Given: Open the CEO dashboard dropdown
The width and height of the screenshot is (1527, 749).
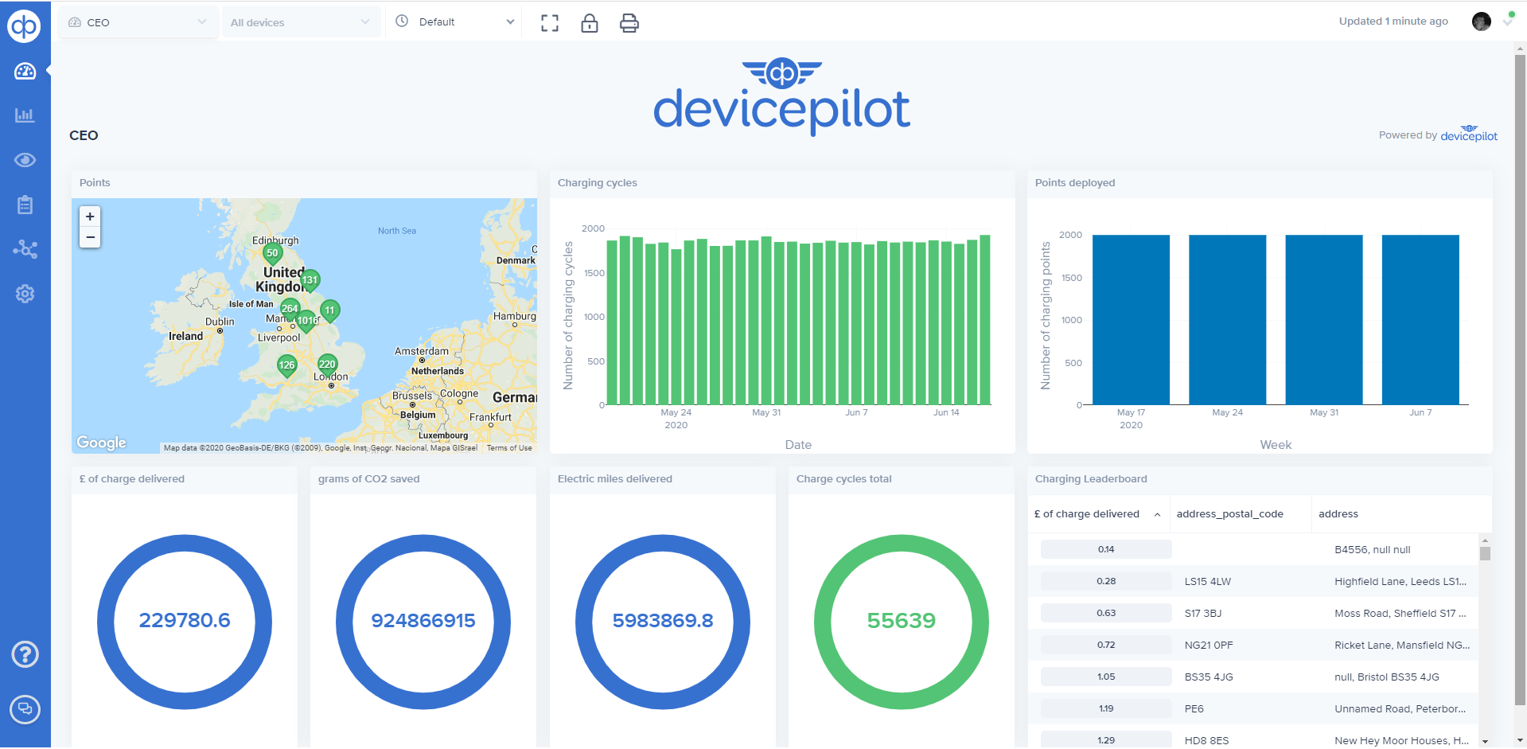Looking at the screenshot, I should 138,22.
